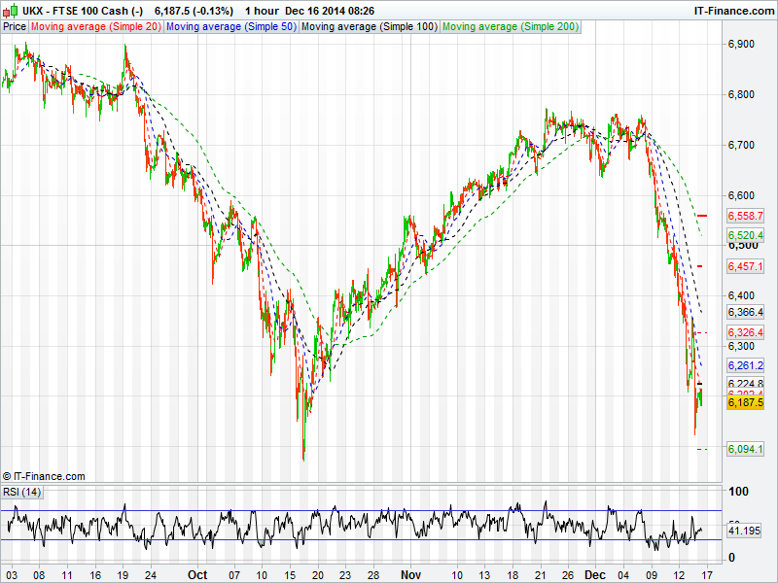This screenshot has height=583, width=778.
Task: Click the RSI value 41.195 tag
Action: pos(746,532)
